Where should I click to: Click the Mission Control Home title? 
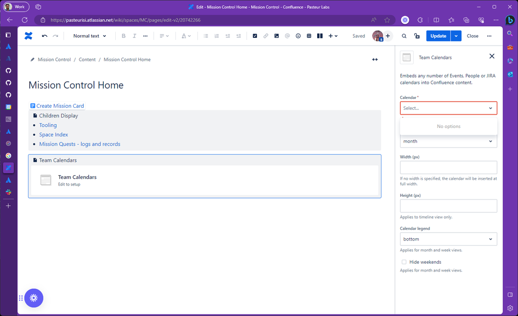click(x=76, y=85)
